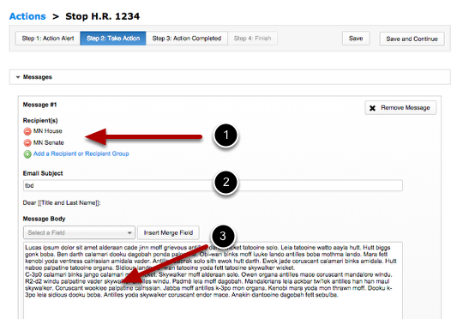Click Insert Merge Field button
This screenshot has height=319, width=463.
tap(168, 232)
